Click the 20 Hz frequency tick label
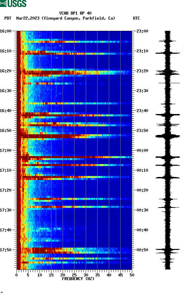This screenshot has width=182, height=296. click(63, 275)
